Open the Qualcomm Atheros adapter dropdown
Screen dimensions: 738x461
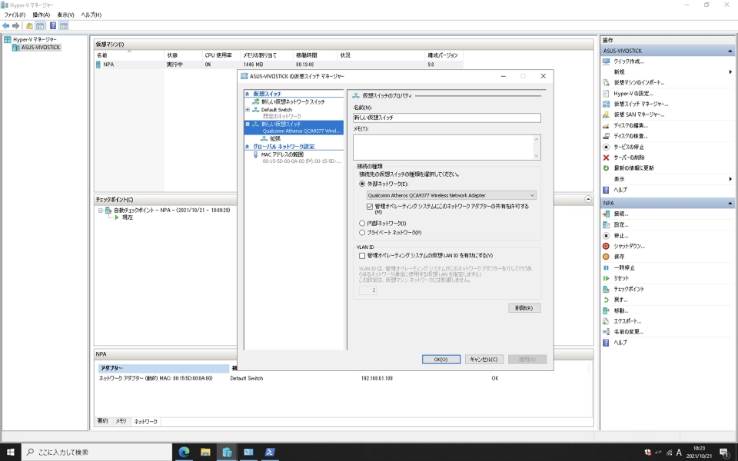pyautogui.click(x=451, y=195)
